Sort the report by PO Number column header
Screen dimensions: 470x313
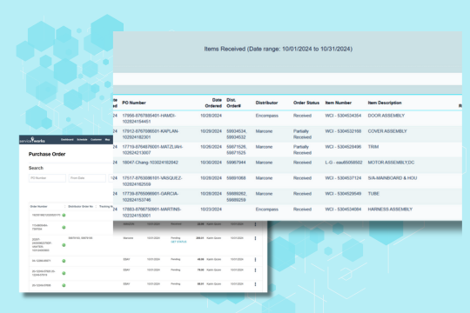click(x=134, y=103)
